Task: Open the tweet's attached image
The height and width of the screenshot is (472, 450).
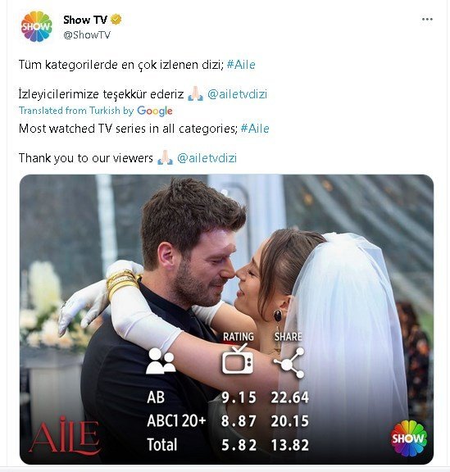Action: click(x=226, y=319)
